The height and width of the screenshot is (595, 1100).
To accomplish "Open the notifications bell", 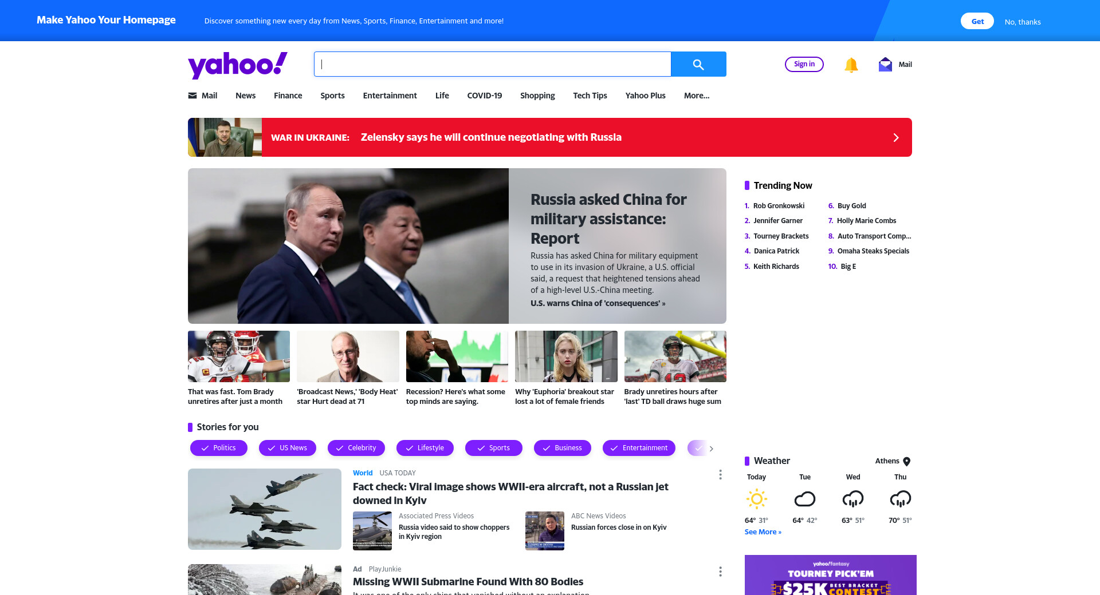I will [851, 65].
